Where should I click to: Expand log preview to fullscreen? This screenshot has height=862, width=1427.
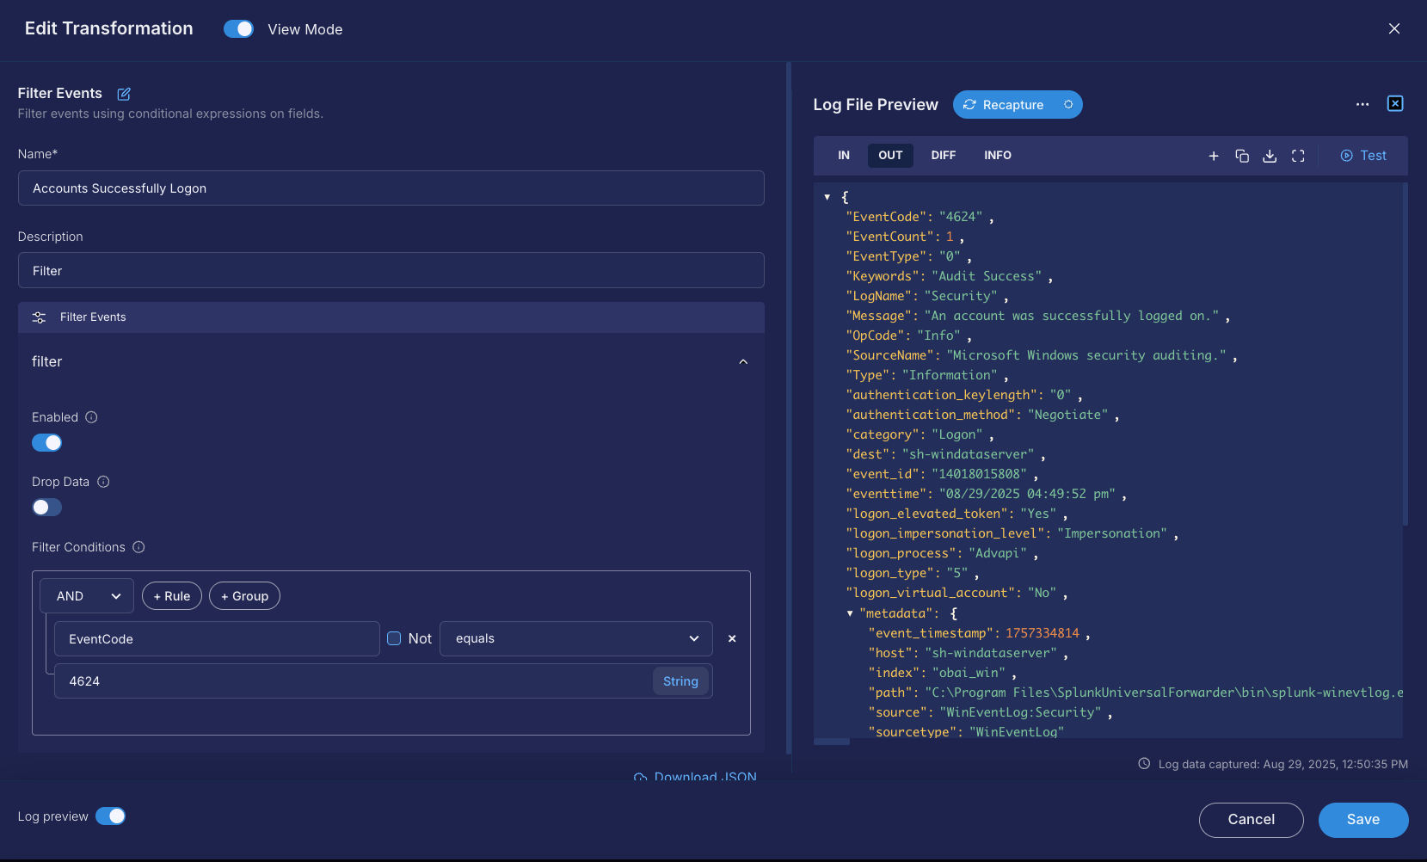[1298, 156]
